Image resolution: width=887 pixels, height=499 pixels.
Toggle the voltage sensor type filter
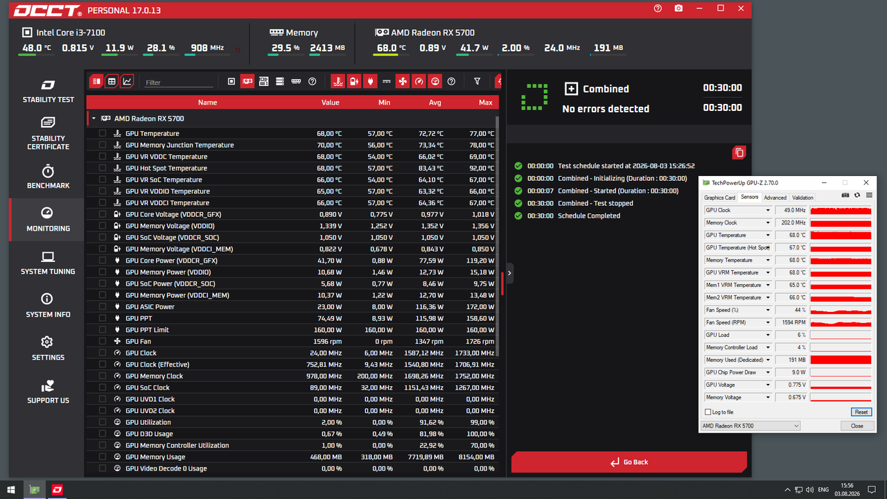point(353,81)
